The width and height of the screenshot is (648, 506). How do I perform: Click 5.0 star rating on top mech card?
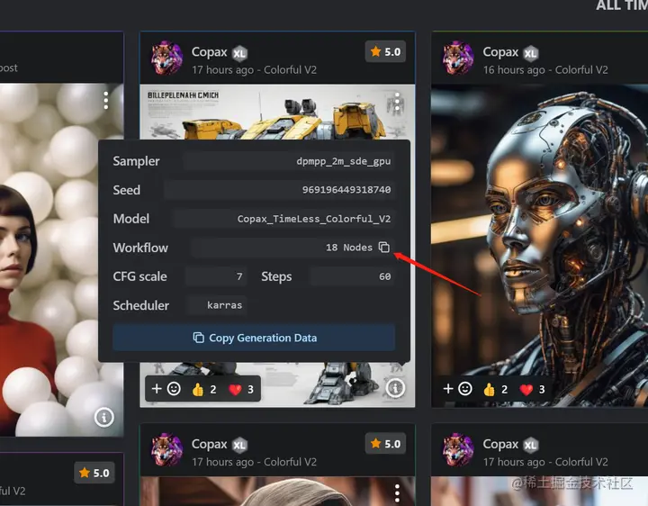pos(385,51)
